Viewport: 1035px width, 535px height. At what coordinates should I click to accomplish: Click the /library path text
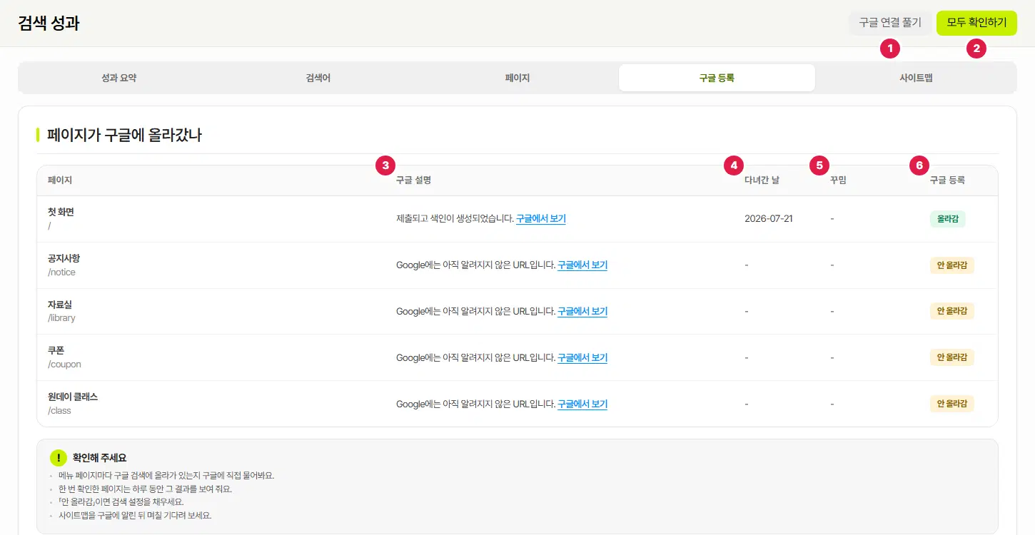61,318
